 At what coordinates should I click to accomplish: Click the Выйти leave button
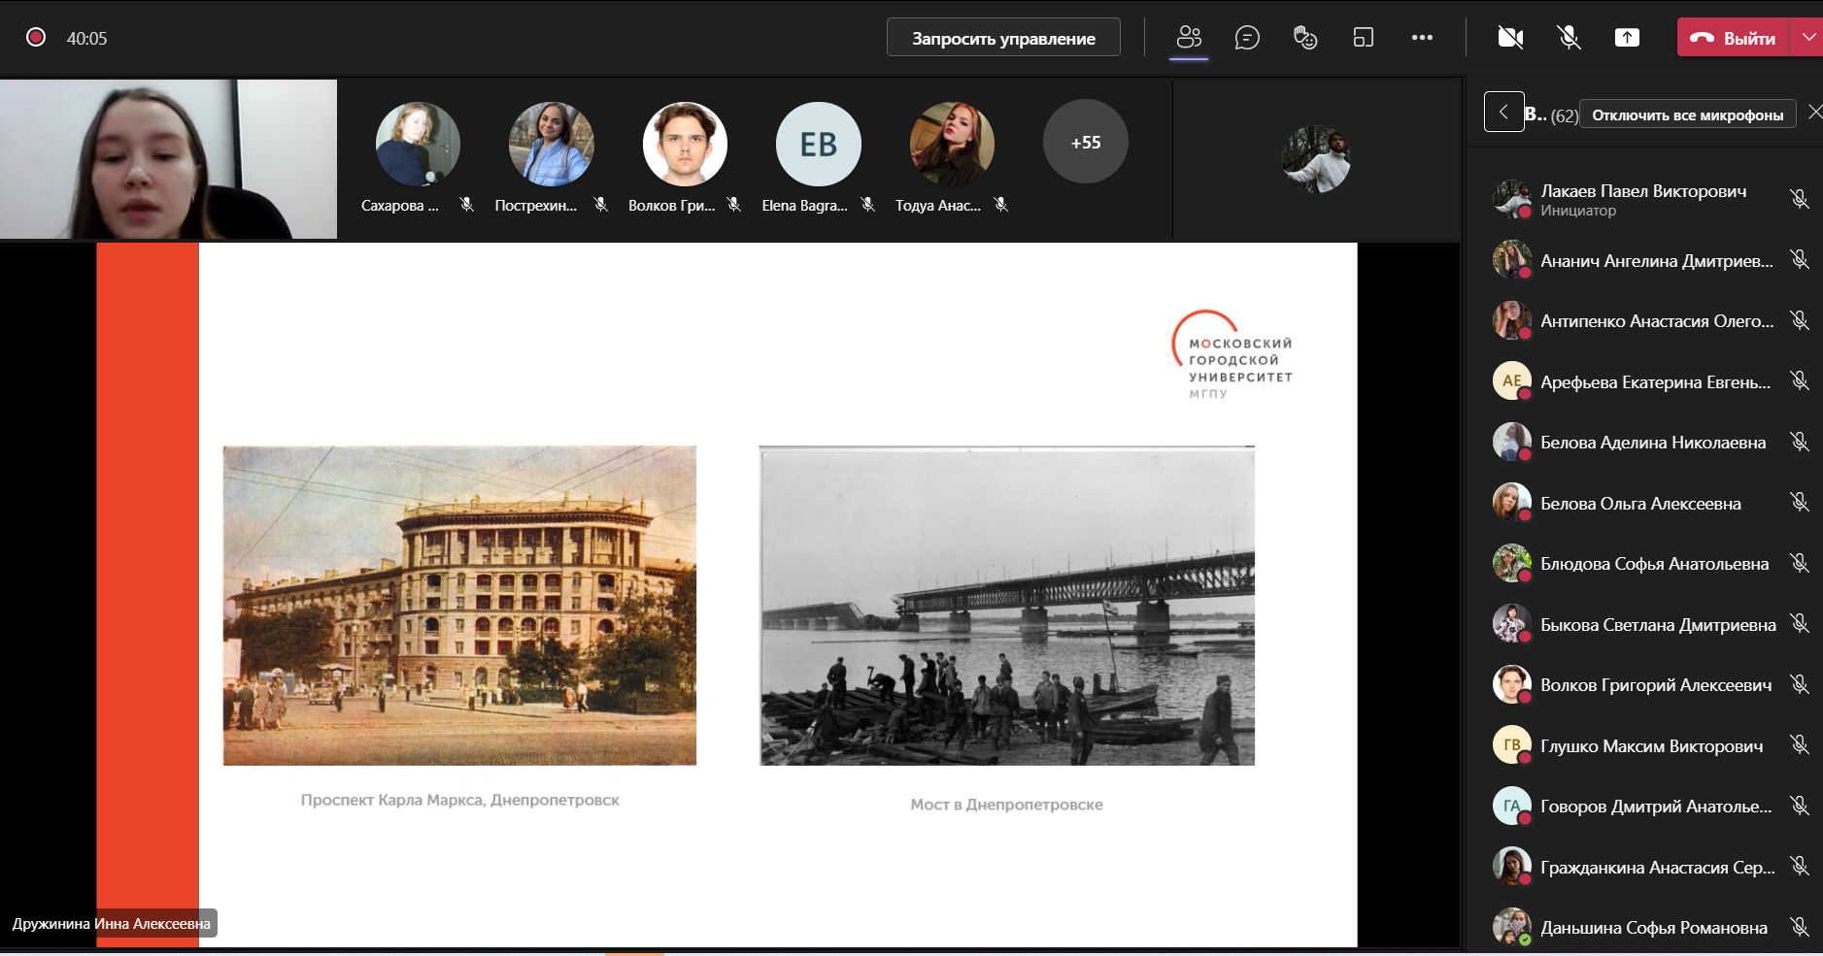click(1734, 38)
